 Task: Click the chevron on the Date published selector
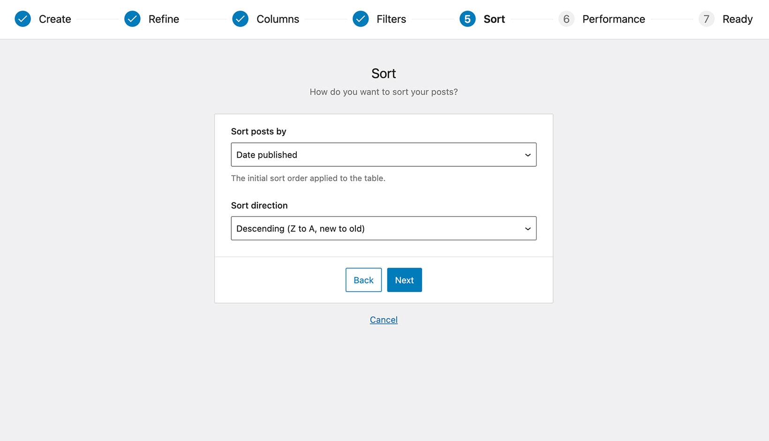point(528,155)
